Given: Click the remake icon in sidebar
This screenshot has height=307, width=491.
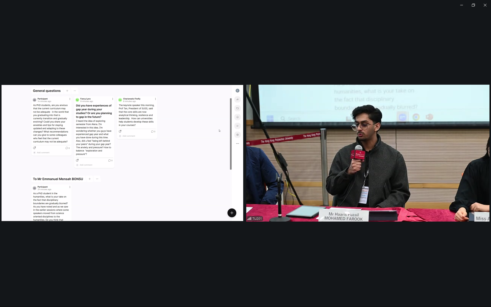Looking at the screenshot, I should click(x=237, y=108).
